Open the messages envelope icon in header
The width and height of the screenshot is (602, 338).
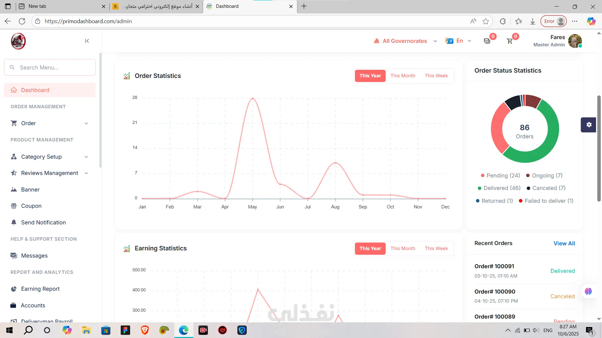coord(487,41)
